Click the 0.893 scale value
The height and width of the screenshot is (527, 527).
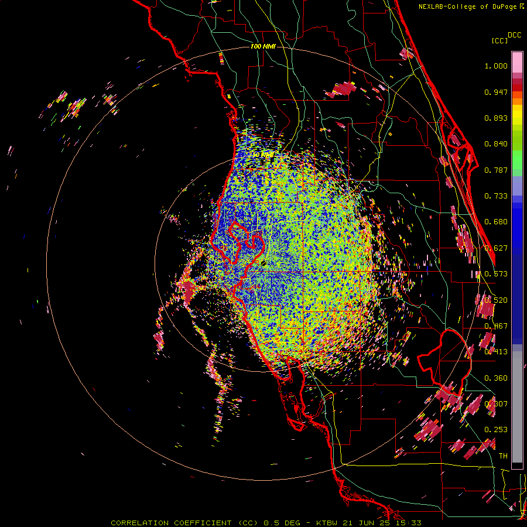pyautogui.click(x=496, y=118)
